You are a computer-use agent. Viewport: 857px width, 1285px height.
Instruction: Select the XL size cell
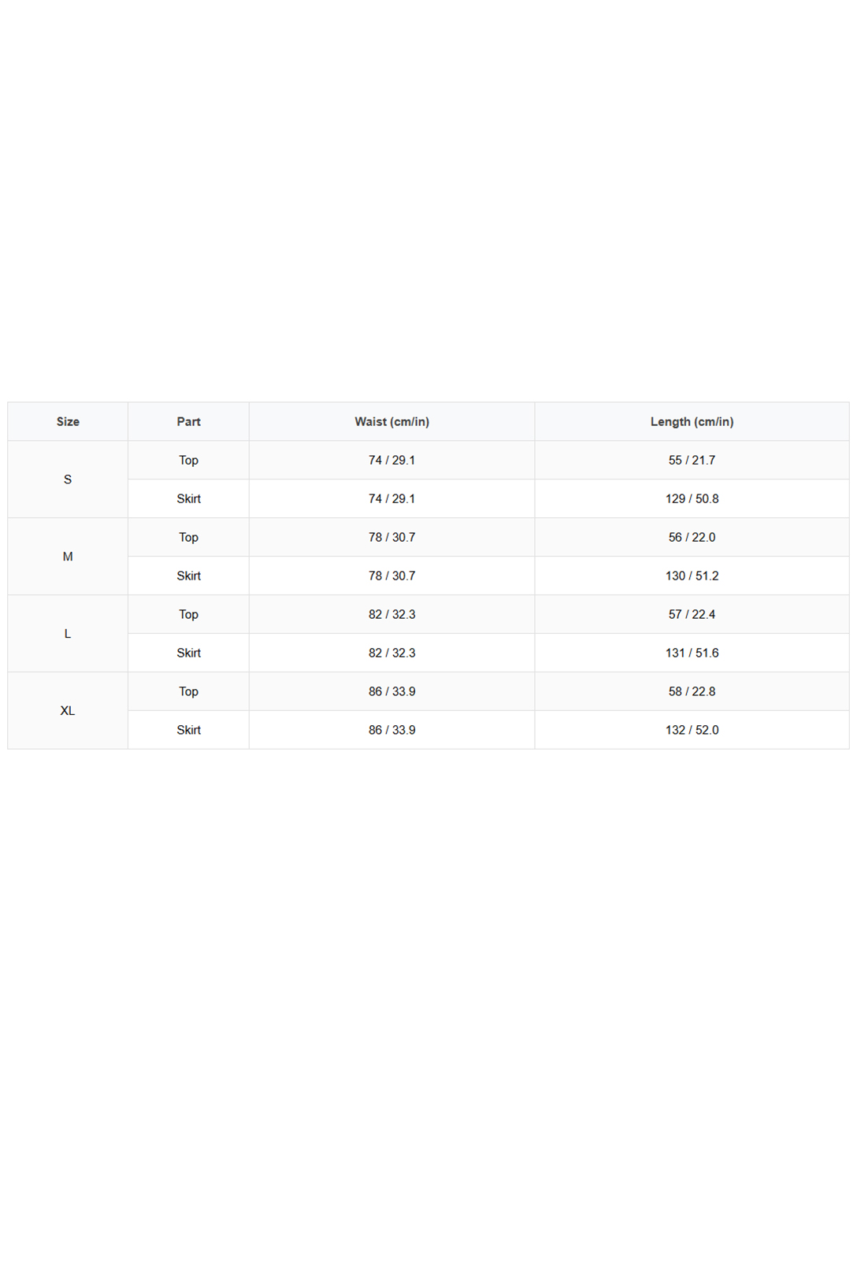point(68,711)
